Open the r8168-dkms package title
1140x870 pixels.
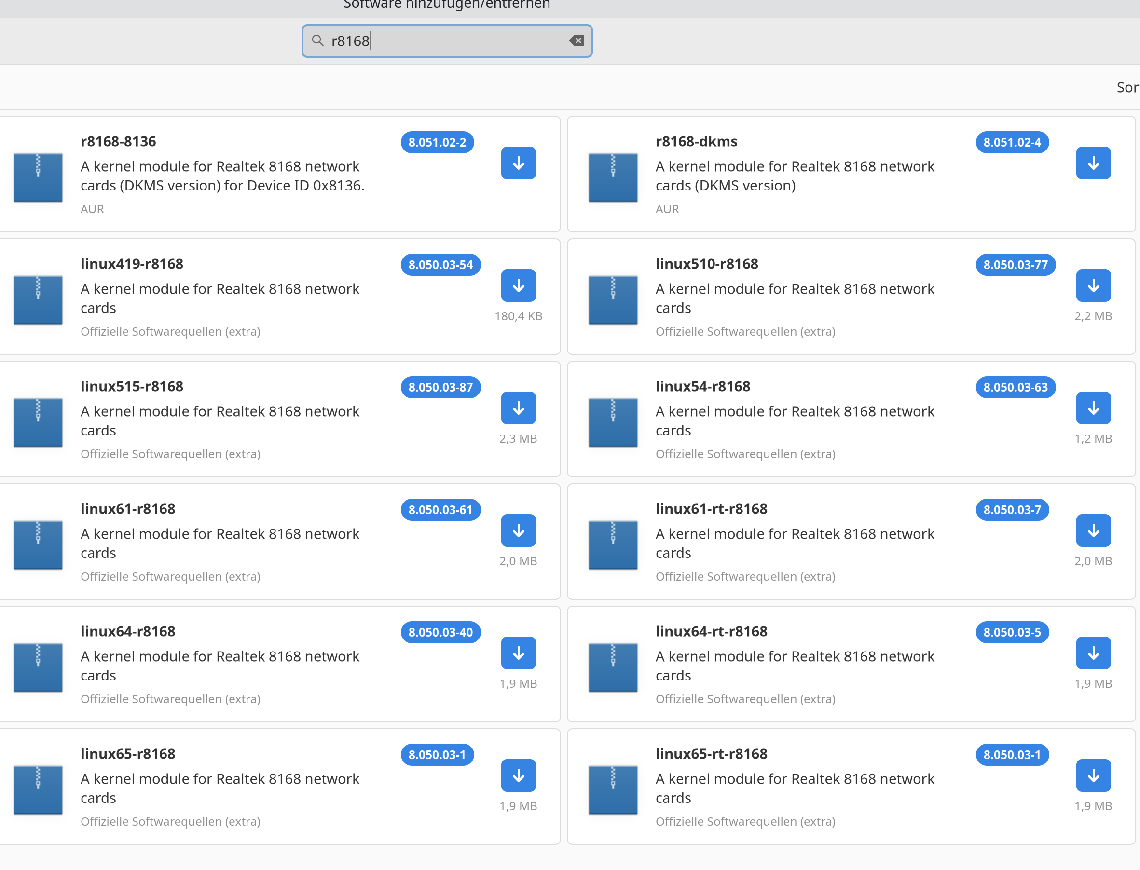pyautogui.click(x=696, y=141)
